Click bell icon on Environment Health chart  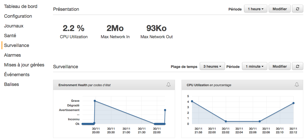pos(168,85)
